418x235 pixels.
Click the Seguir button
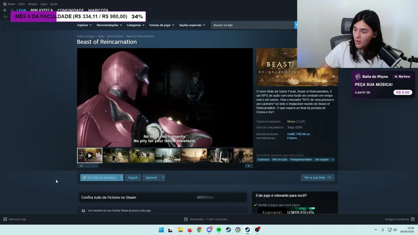133,178
